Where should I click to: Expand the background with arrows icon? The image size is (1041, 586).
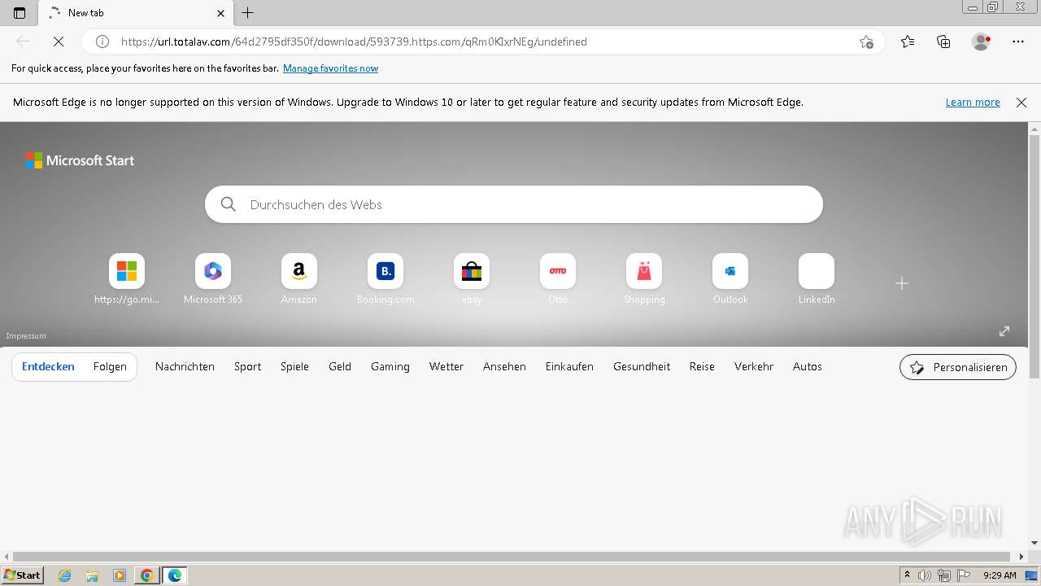1004,331
